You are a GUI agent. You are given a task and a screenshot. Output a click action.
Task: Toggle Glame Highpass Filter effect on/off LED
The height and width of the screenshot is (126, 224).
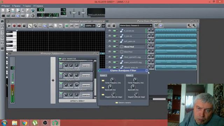[61, 73]
